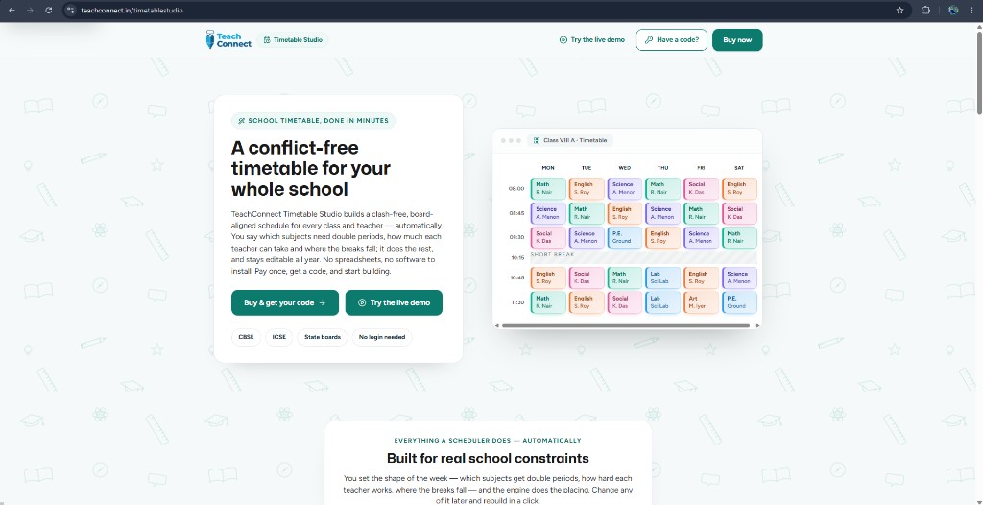
Task: Click the timetable left scroll arrow
Action: pyautogui.click(x=497, y=325)
